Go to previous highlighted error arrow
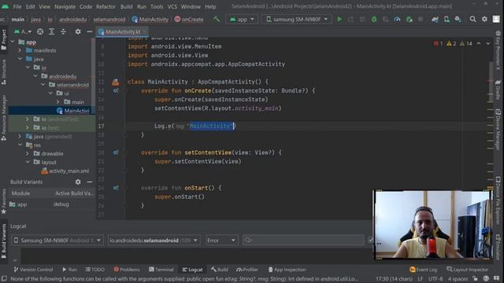Image resolution: width=504 pixels, height=283 pixels. [x=479, y=43]
